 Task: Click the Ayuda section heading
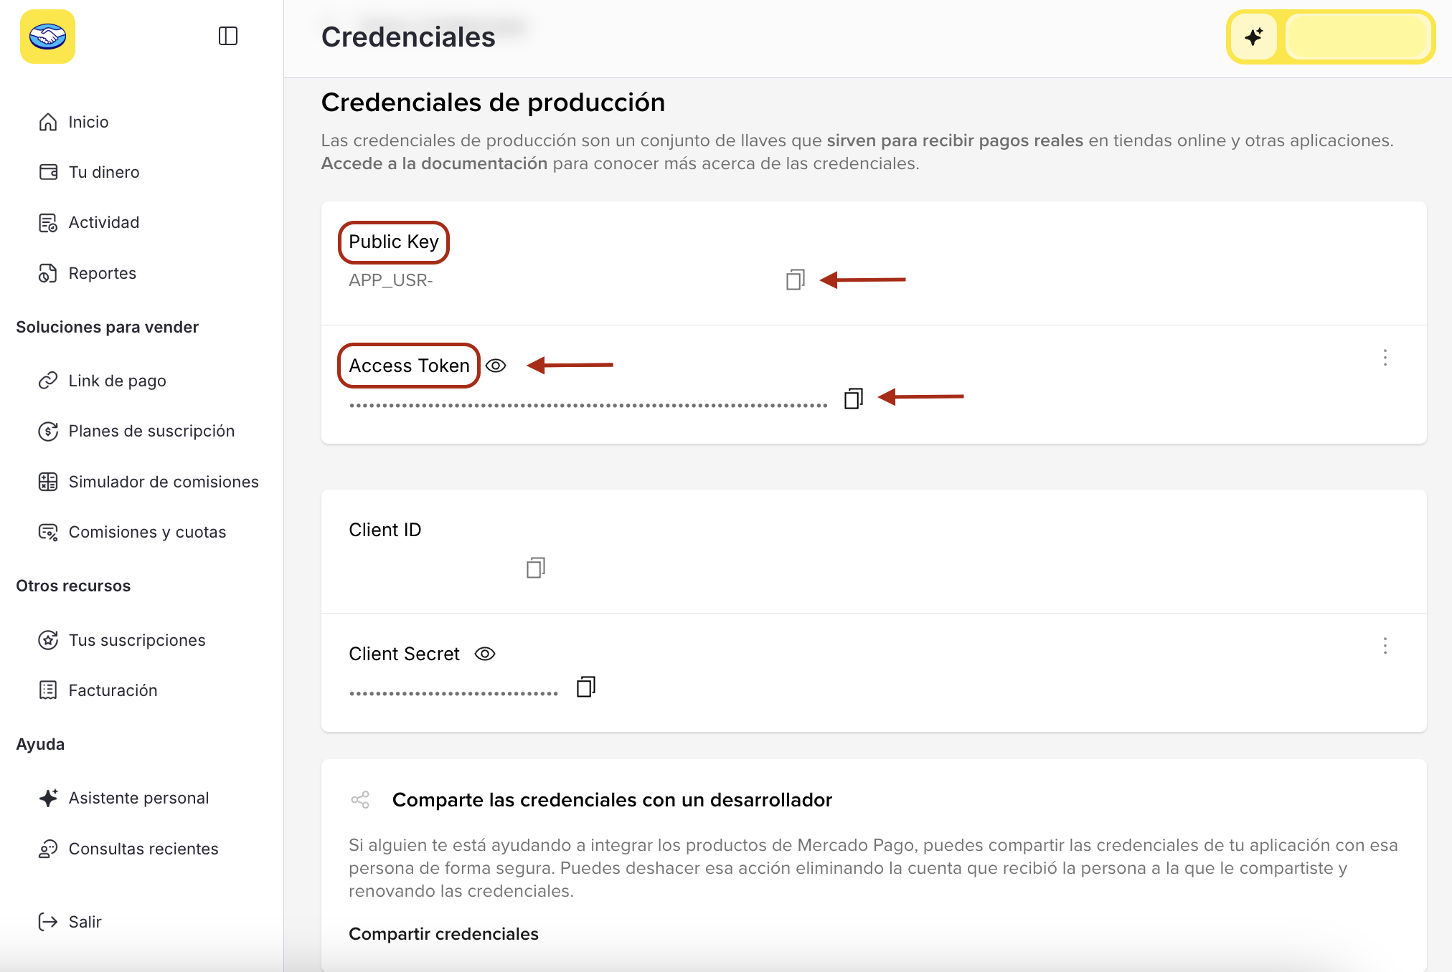pos(40,744)
